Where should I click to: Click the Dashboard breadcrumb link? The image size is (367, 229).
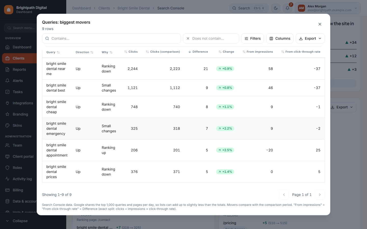[x=82, y=8]
